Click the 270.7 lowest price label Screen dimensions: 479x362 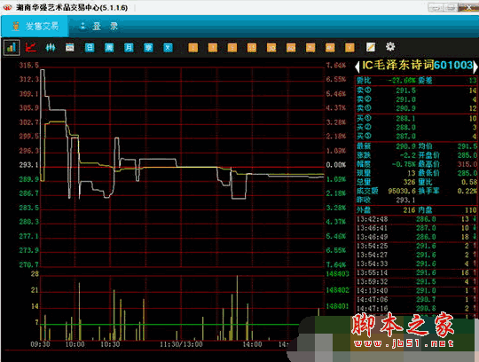point(29,264)
